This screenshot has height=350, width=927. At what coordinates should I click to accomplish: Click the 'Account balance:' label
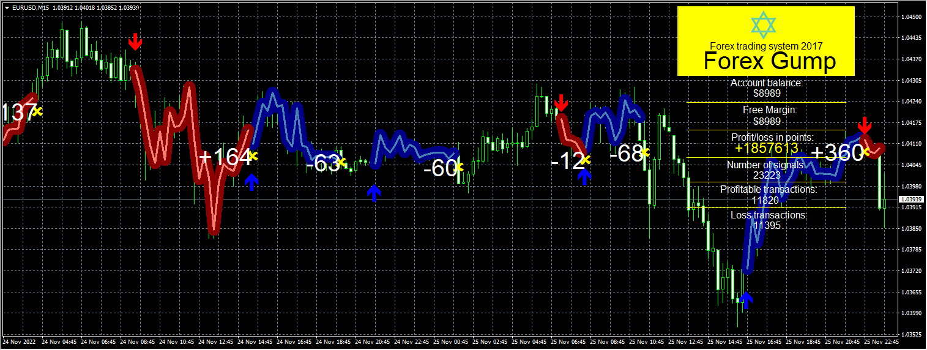coord(767,83)
